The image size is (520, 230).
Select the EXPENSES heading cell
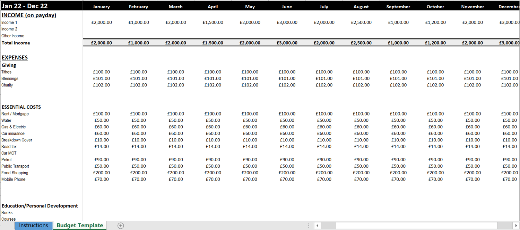(x=15, y=58)
